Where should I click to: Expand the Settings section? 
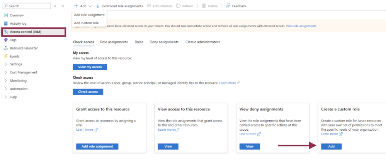(x=6, y=64)
